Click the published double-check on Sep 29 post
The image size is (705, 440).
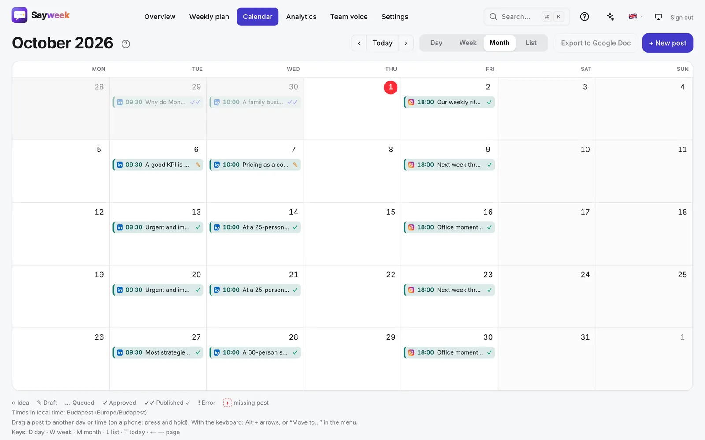pos(195,102)
